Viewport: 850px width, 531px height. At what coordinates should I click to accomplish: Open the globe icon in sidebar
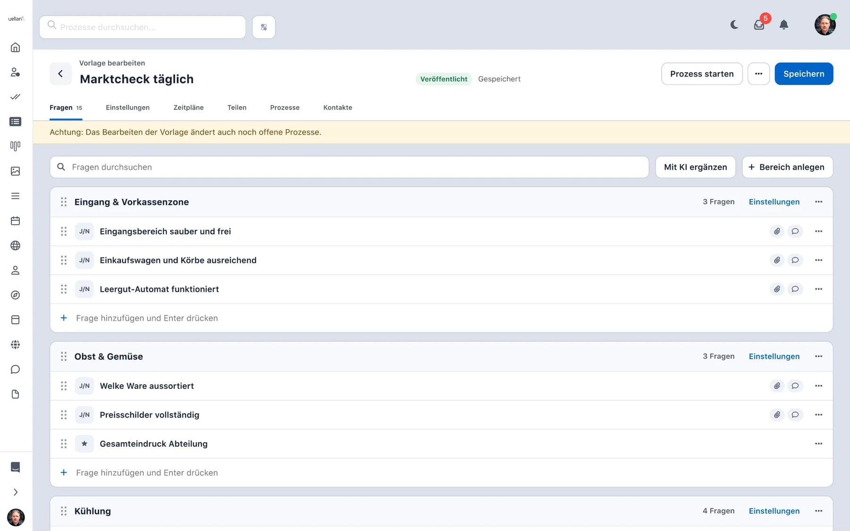point(15,245)
